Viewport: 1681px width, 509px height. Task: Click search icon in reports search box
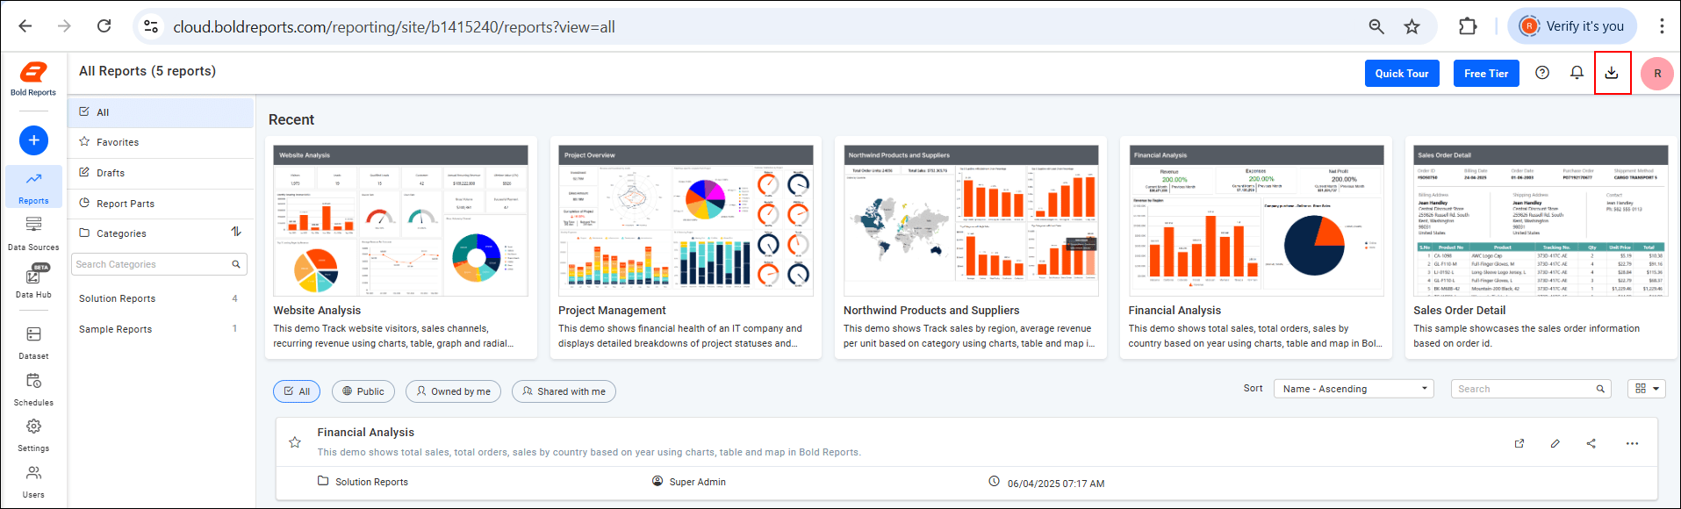click(1600, 389)
